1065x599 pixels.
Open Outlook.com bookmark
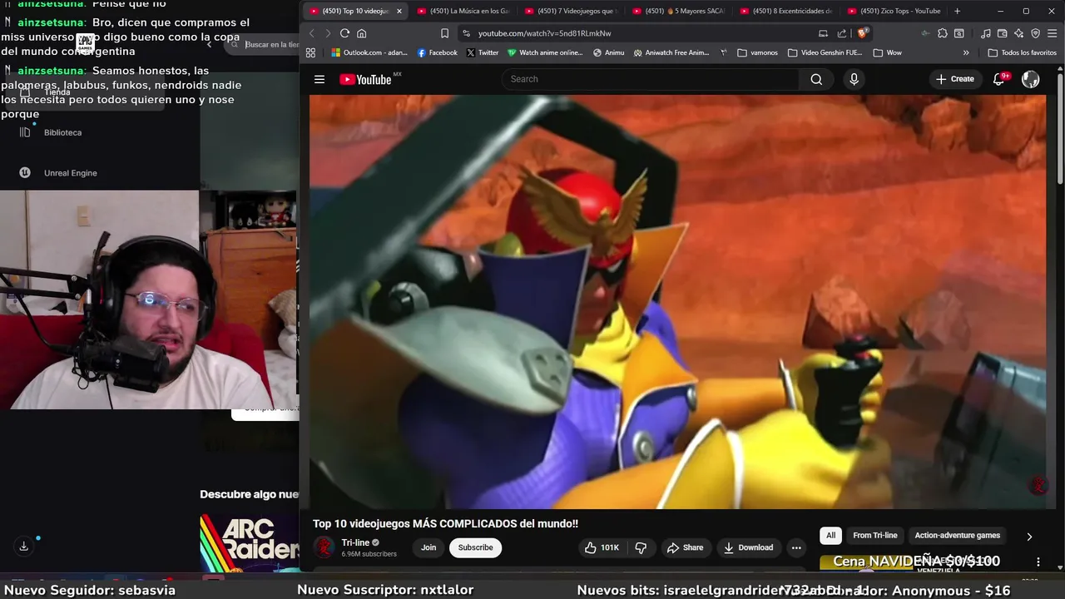(x=369, y=52)
